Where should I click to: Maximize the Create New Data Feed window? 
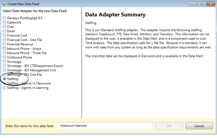point(202,4)
